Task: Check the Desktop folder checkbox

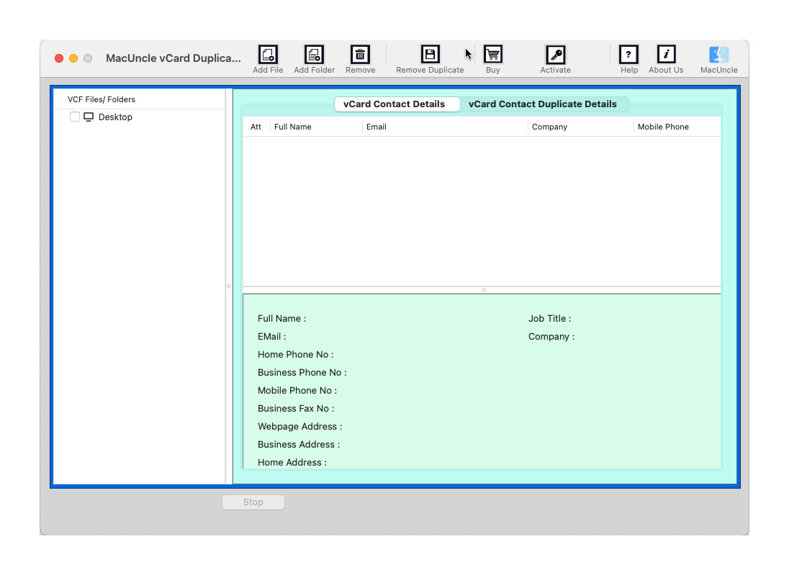Action: pos(75,117)
